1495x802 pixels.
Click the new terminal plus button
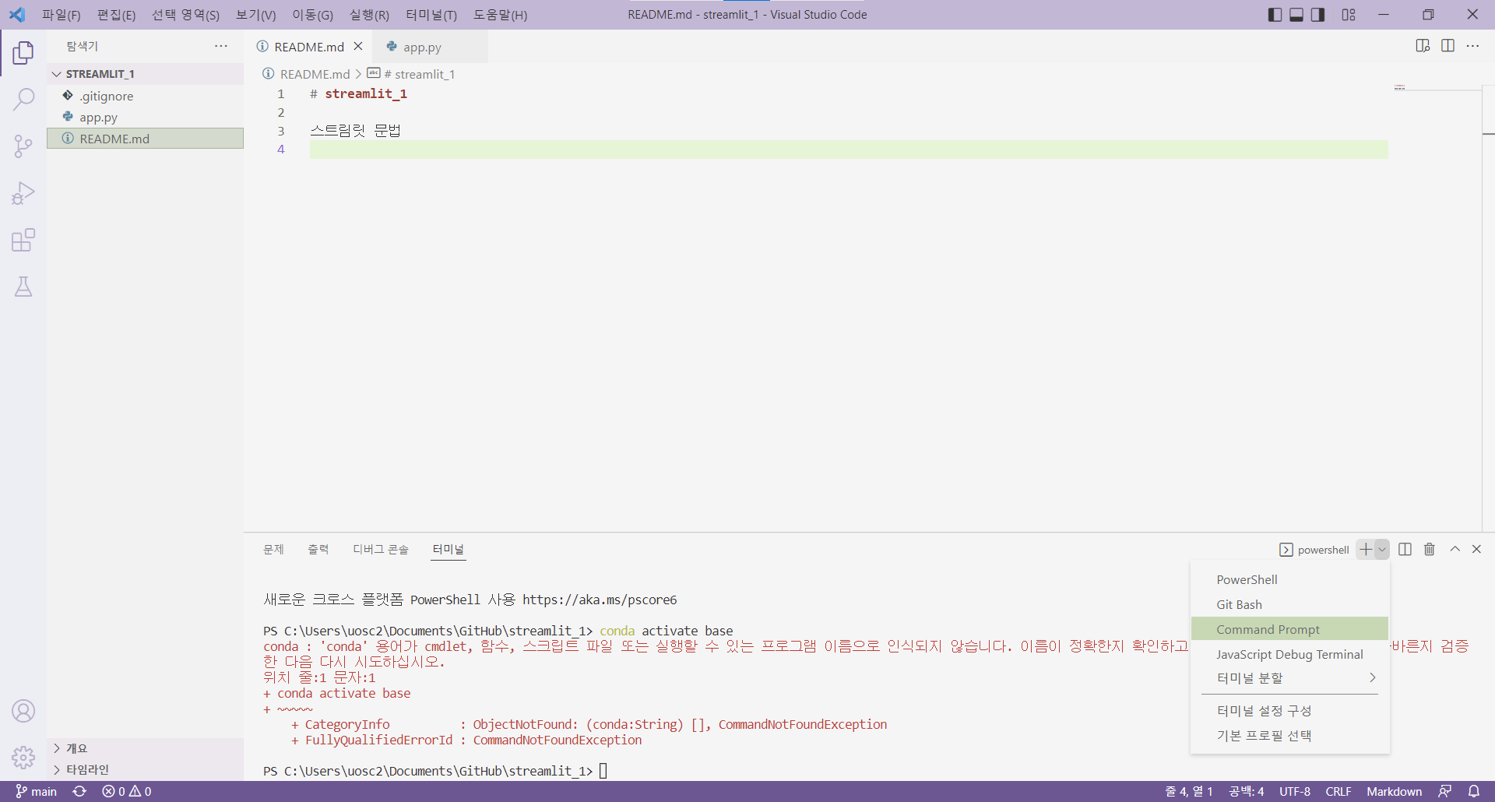[x=1366, y=550]
